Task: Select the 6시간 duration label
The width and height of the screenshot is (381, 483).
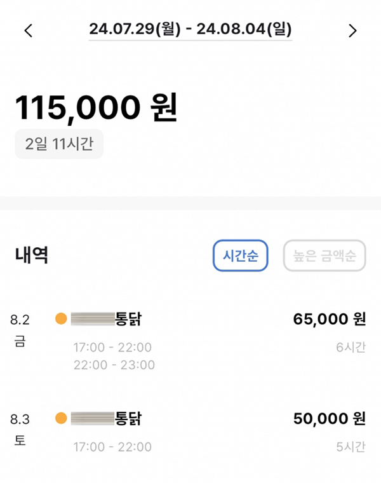Action: [x=351, y=347]
